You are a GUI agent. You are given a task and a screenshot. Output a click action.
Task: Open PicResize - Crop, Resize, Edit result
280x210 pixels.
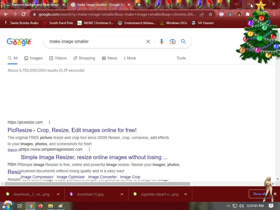tap(72, 130)
